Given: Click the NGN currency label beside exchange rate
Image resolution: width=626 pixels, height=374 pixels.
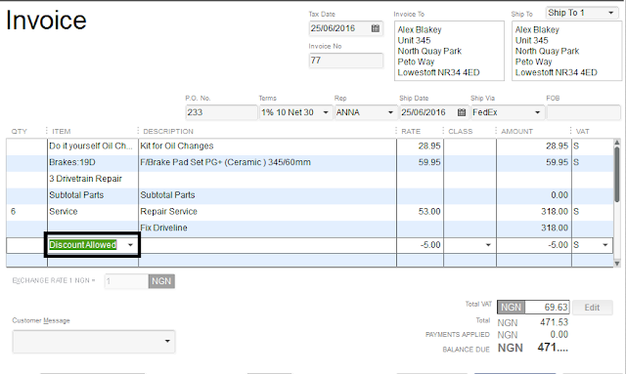Looking at the screenshot, I should coord(161,281).
